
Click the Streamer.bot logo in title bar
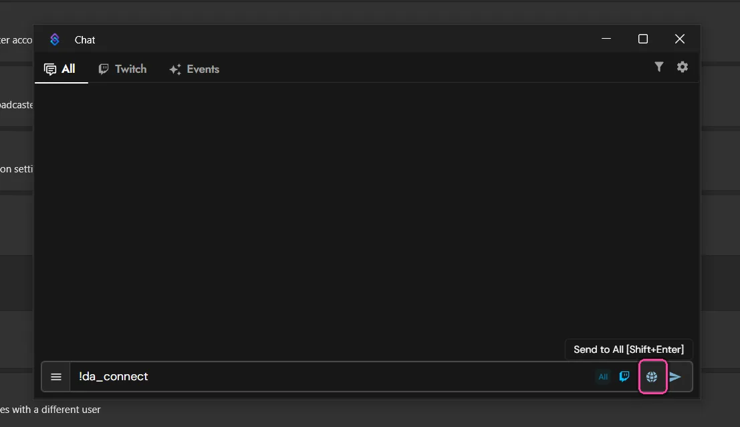pos(55,39)
